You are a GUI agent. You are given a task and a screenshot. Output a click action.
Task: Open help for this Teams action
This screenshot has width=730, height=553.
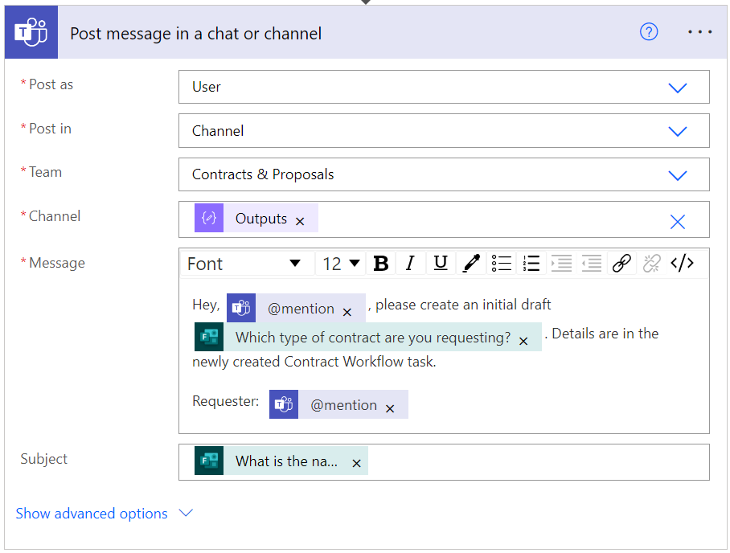(649, 32)
